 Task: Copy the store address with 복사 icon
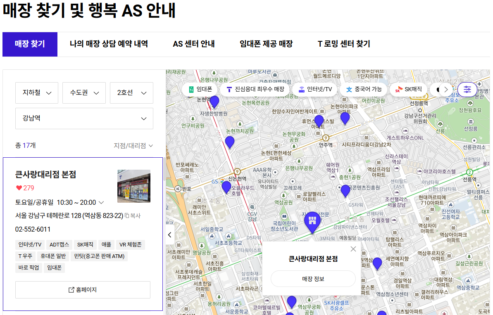[133, 216]
